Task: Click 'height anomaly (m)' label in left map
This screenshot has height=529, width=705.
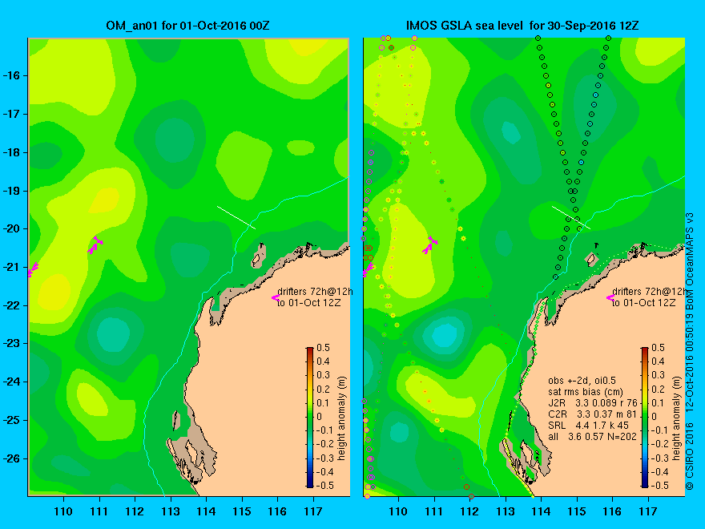Action: coord(342,418)
